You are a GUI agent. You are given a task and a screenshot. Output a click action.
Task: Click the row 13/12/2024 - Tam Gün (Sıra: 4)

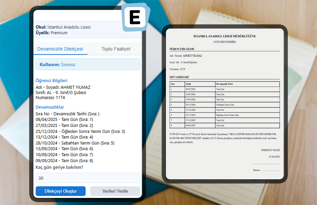[x=64, y=137]
